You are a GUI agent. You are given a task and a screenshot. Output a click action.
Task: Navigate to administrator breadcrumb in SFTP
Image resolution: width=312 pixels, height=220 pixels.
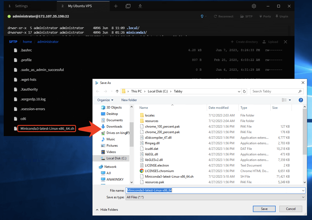pos(48,42)
